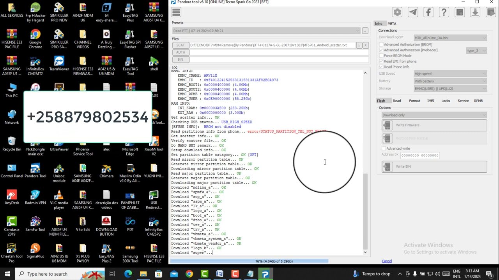Screen dimensions: 499x280
Task: Open Phoenix Service Tool shortcut
Action: (83, 147)
